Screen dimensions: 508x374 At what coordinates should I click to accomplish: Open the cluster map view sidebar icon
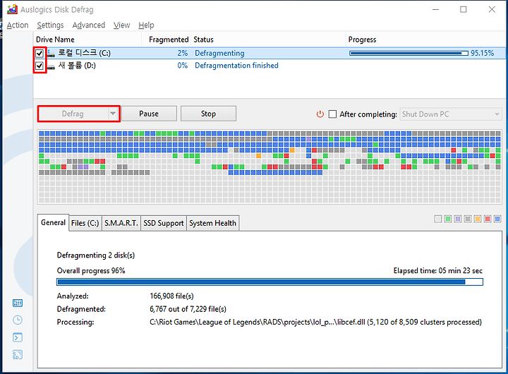tap(18, 303)
